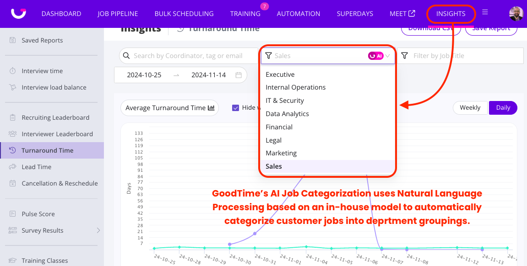Open MEET in top navigation
This screenshot has height=266, width=527.
coord(398,14)
